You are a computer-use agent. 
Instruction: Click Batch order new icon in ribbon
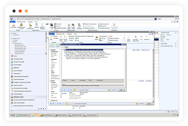tap(61, 38)
